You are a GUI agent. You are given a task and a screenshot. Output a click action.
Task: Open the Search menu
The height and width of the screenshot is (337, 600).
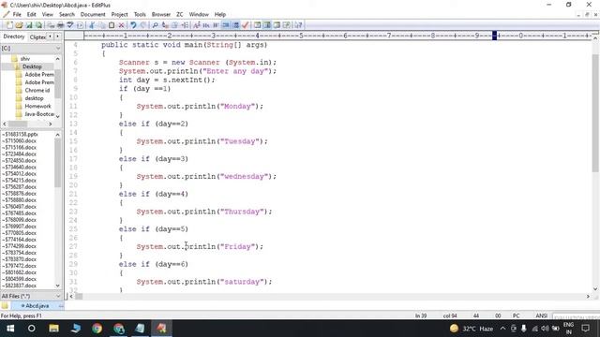(67, 15)
